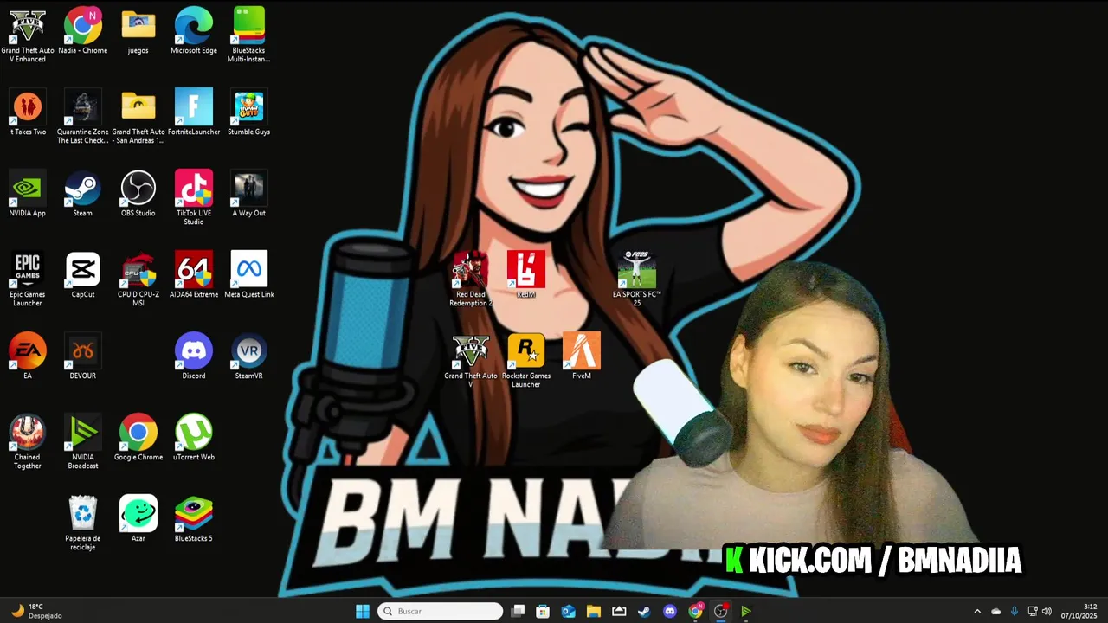Launch the Nadia - Chrome profile shortcut
This screenshot has width=1108, height=623.
83,31
